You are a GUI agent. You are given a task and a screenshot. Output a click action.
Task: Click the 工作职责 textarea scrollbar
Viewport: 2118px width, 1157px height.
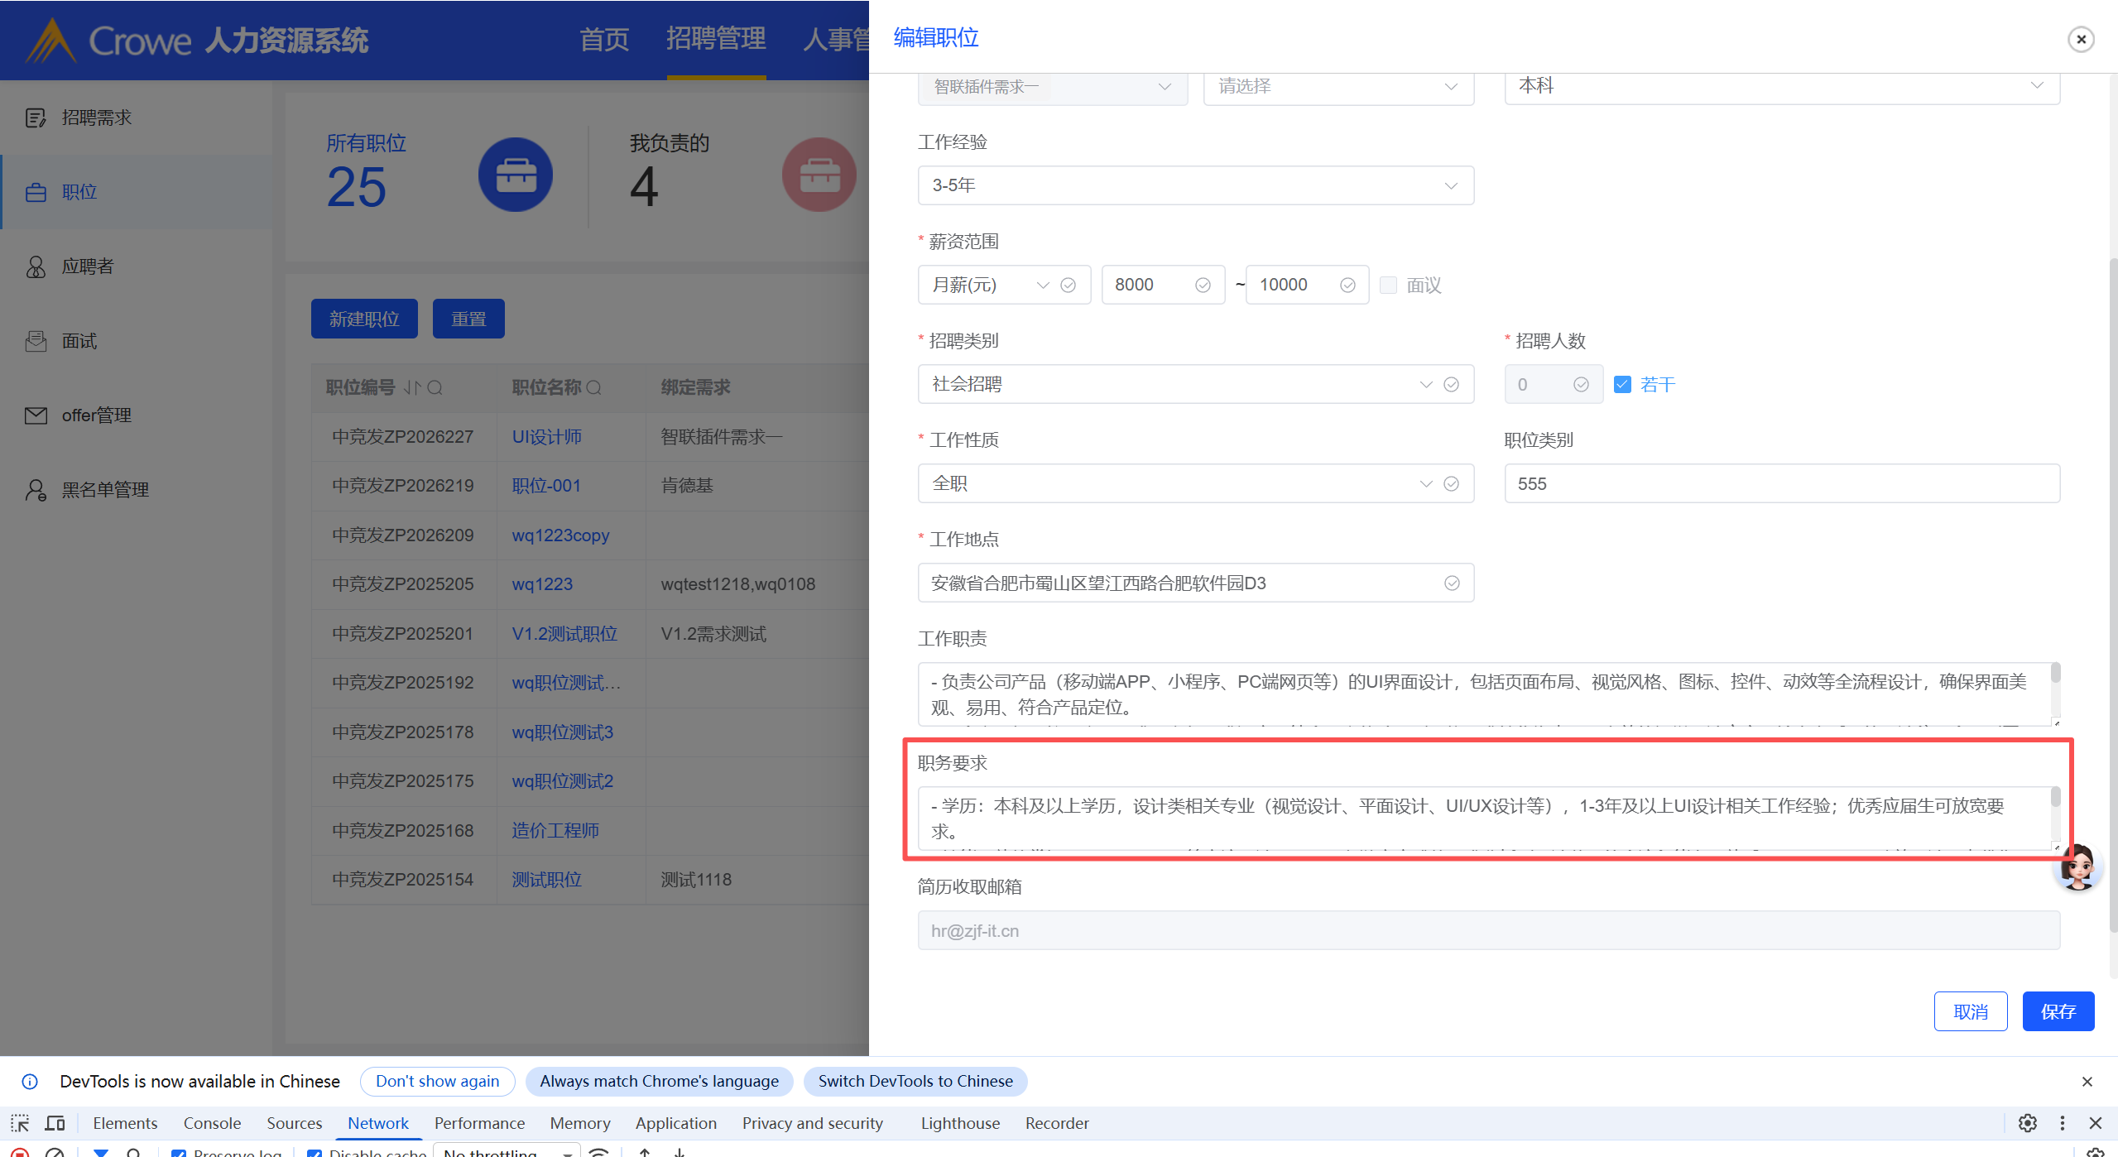(x=2054, y=674)
